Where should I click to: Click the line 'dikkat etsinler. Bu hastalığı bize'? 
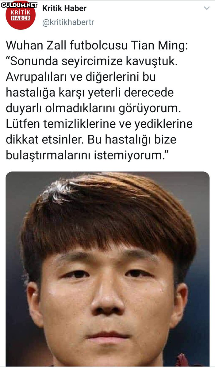91,140
